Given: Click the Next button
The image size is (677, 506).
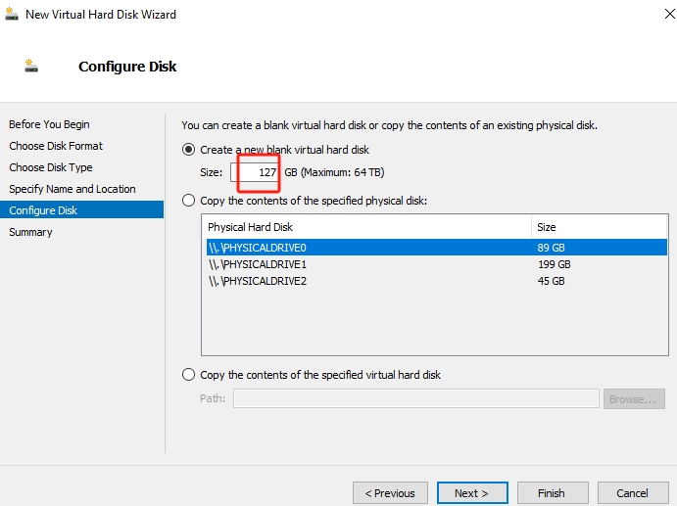Looking at the screenshot, I should tap(472, 493).
